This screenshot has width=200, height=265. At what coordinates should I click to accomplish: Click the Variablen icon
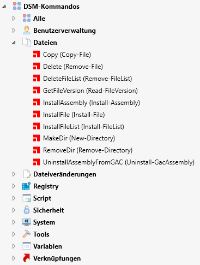click(27, 246)
